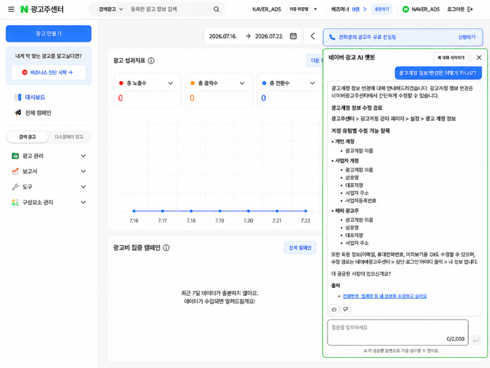Start 비즈니스 진단 시작 button

[48, 72]
